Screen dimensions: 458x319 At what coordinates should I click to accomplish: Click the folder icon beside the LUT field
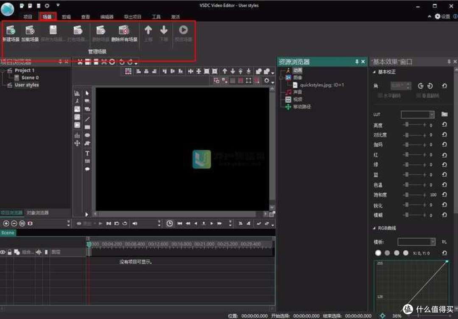pos(444,114)
